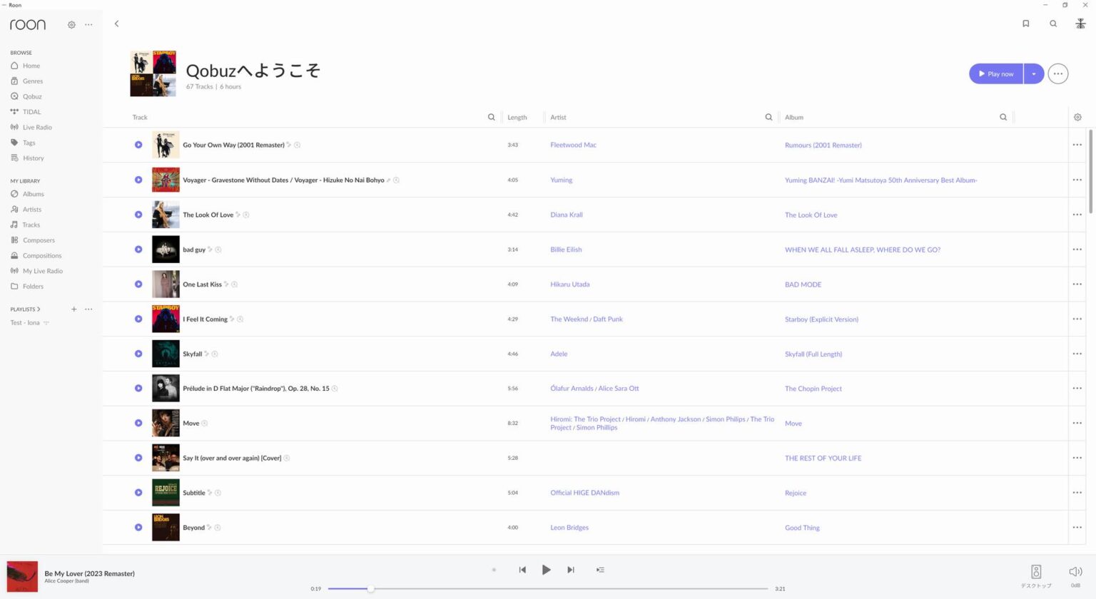Open the bookmark icon in top bar
The height and width of the screenshot is (599, 1096).
pyautogui.click(x=1025, y=24)
